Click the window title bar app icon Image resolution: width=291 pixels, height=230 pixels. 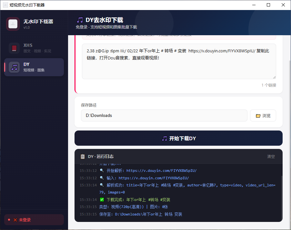5,5
